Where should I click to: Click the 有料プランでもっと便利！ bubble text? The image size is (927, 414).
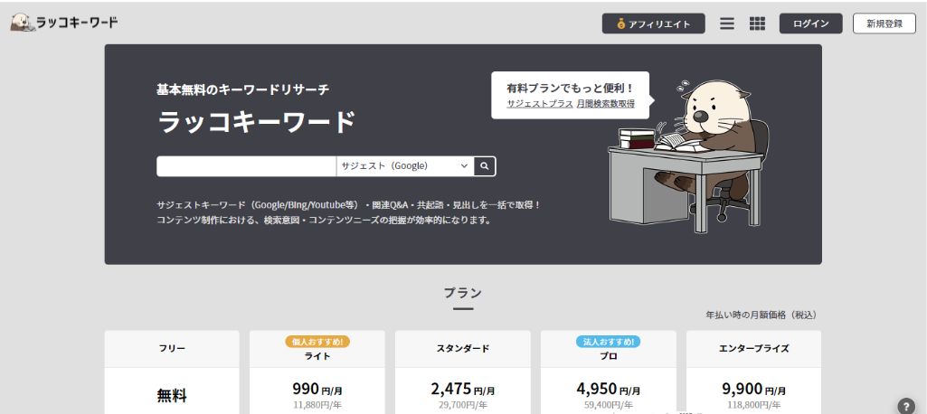pos(570,88)
